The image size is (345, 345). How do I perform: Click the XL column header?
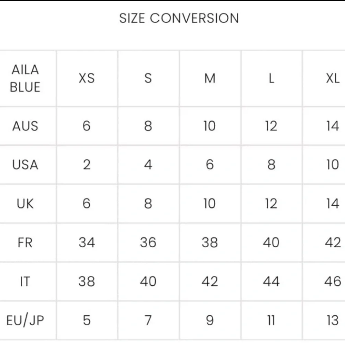tap(333, 79)
